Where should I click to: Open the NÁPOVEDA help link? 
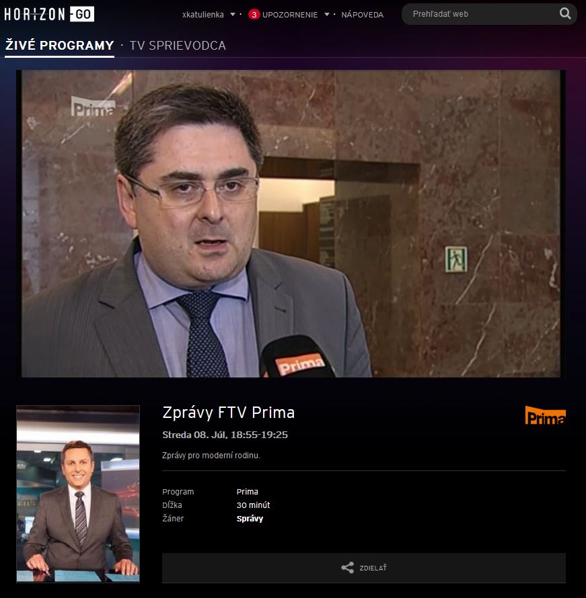tap(362, 15)
